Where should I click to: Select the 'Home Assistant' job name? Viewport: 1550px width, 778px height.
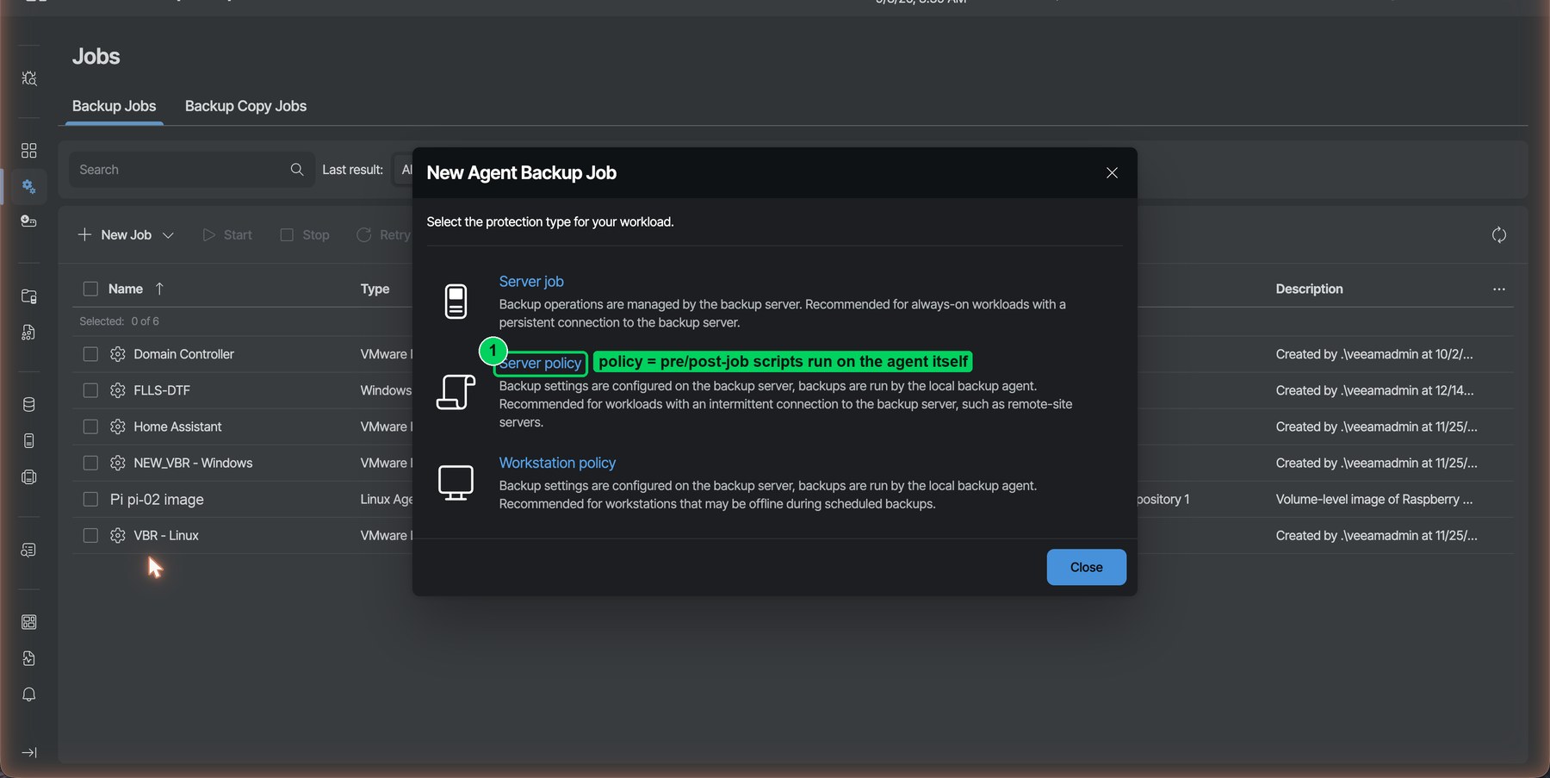click(177, 426)
